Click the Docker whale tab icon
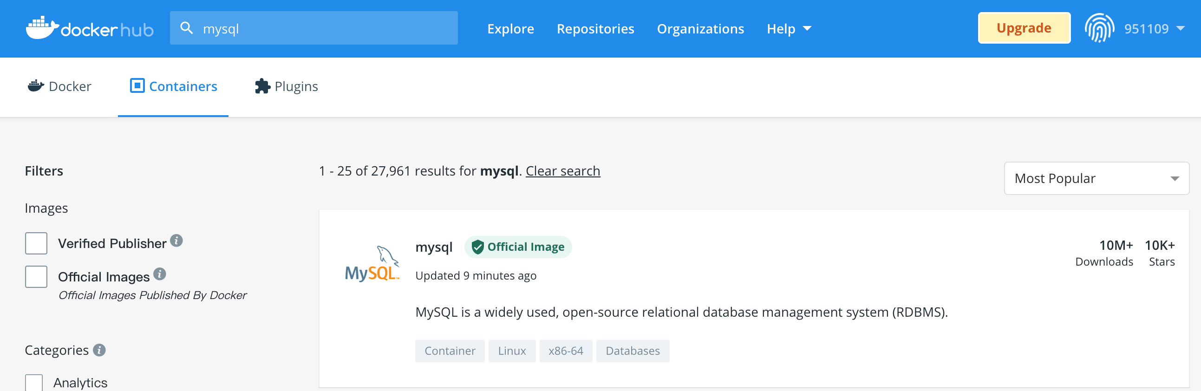1201x391 pixels. click(36, 86)
